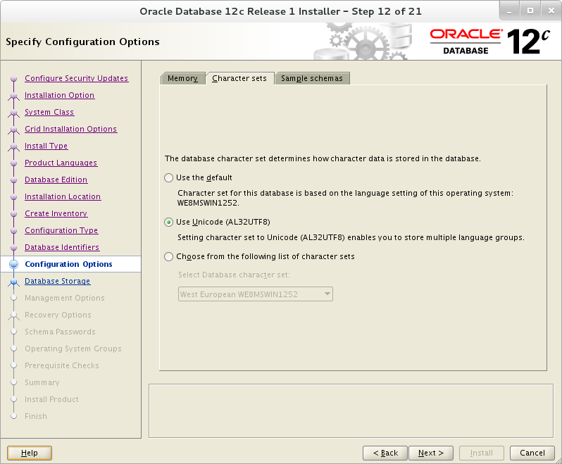Viewport: 562px width, 464px height.
Task: Choose from the following list radio button
Action: pos(168,256)
